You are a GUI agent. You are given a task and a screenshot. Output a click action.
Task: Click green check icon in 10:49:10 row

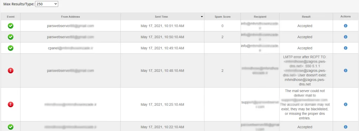pyautogui.click(x=11, y=48)
